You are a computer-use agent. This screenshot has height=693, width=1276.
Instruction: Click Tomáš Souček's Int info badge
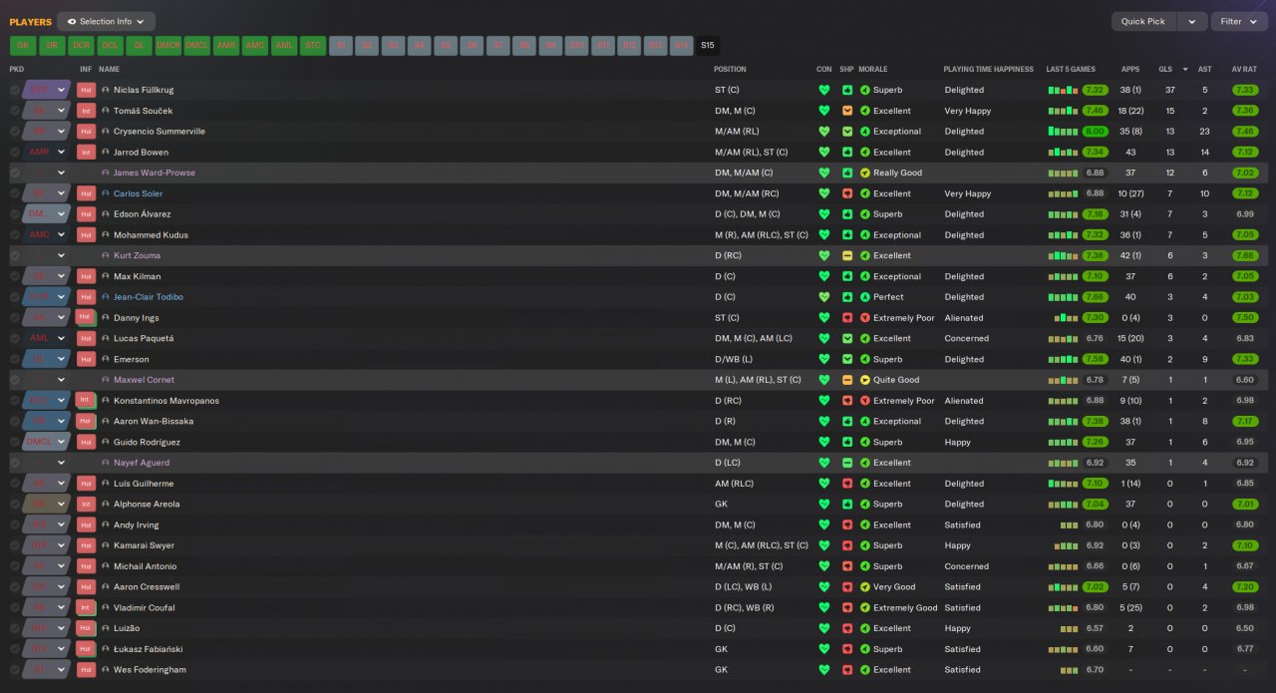(x=86, y=111)
